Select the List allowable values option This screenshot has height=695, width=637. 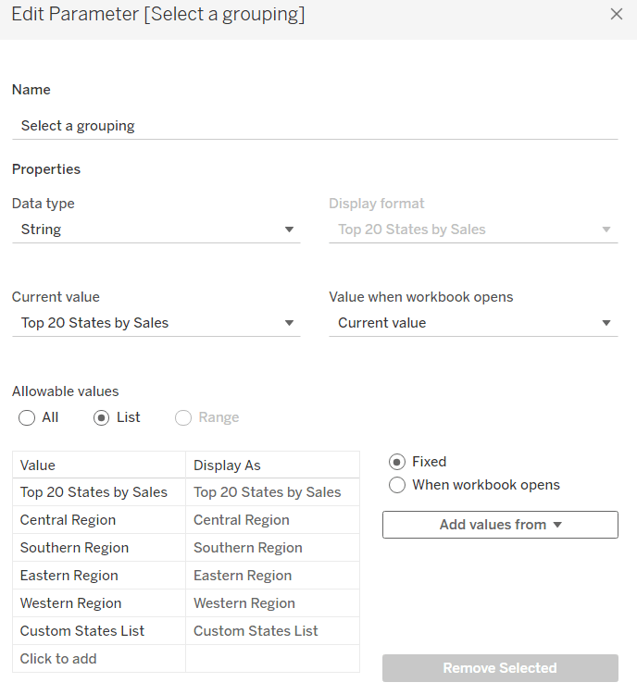(102, 418)
